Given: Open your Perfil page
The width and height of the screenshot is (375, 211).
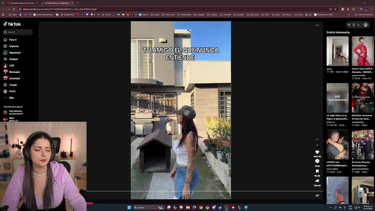Looking at the screenshot, I should [x=9, y=91].
